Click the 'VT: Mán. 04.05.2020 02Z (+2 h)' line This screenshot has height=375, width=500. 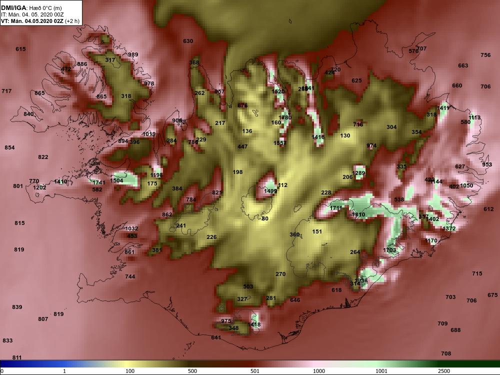tap(40, 21)
